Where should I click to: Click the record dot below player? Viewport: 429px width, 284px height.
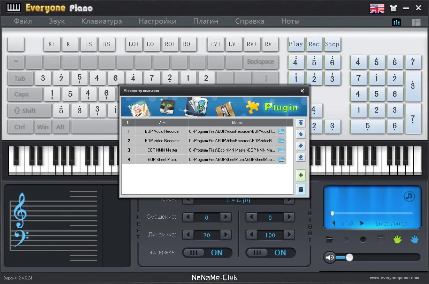click(x=363, y=240)
